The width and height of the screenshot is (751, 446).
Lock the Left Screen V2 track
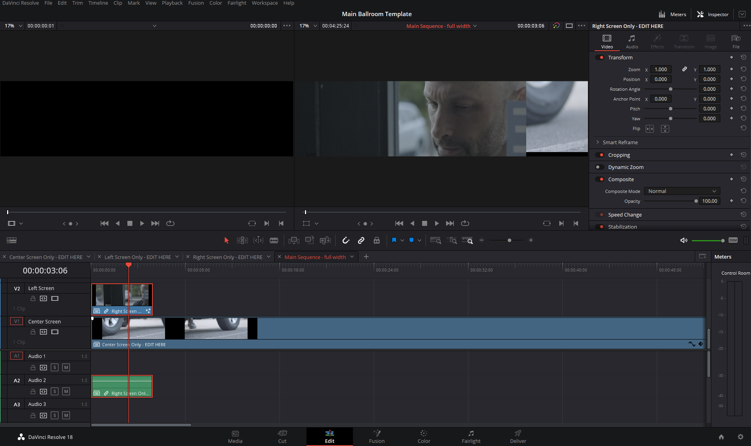tap(33, 299)
